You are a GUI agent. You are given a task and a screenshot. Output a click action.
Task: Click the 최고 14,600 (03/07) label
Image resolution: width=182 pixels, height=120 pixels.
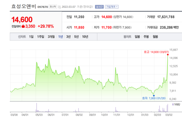coord(156,52)
